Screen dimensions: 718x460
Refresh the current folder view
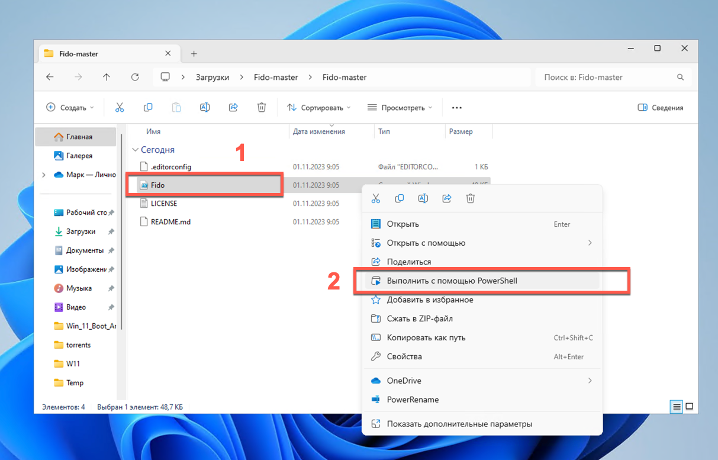click(x=135, y=77)
